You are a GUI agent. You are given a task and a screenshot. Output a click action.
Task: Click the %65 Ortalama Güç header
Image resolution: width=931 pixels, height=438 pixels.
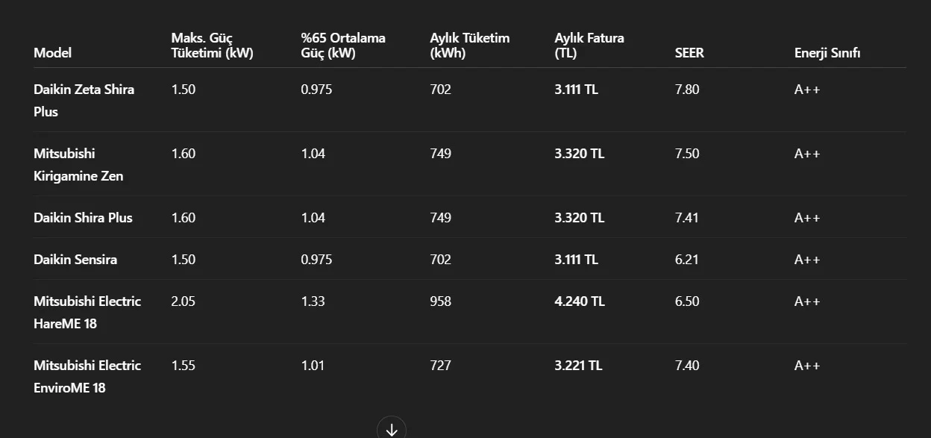tap(343, 46)
